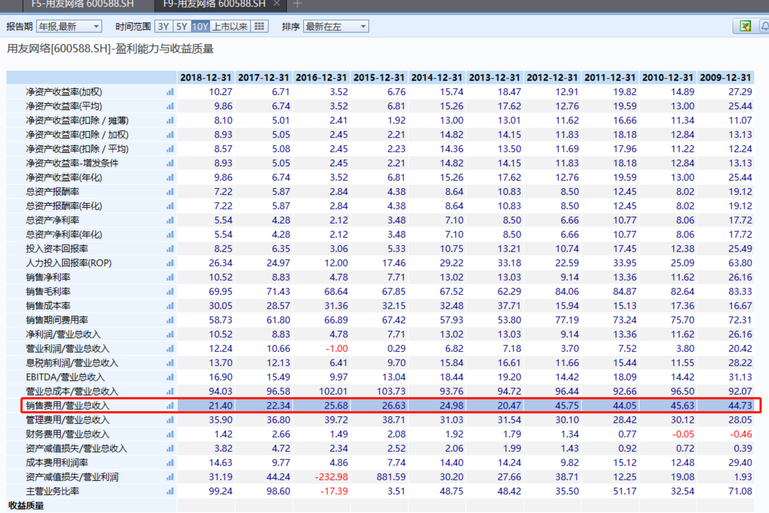Image resolution: width=769 pixels, height=513 pixels.
Task: Select the F9-用友网络 600588.SH tab
Action: (x=214, y=5)
